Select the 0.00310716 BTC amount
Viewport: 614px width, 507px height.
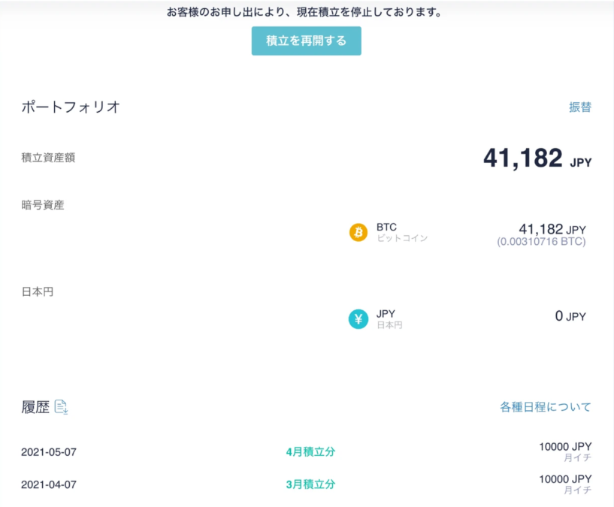tap(541, 242)
